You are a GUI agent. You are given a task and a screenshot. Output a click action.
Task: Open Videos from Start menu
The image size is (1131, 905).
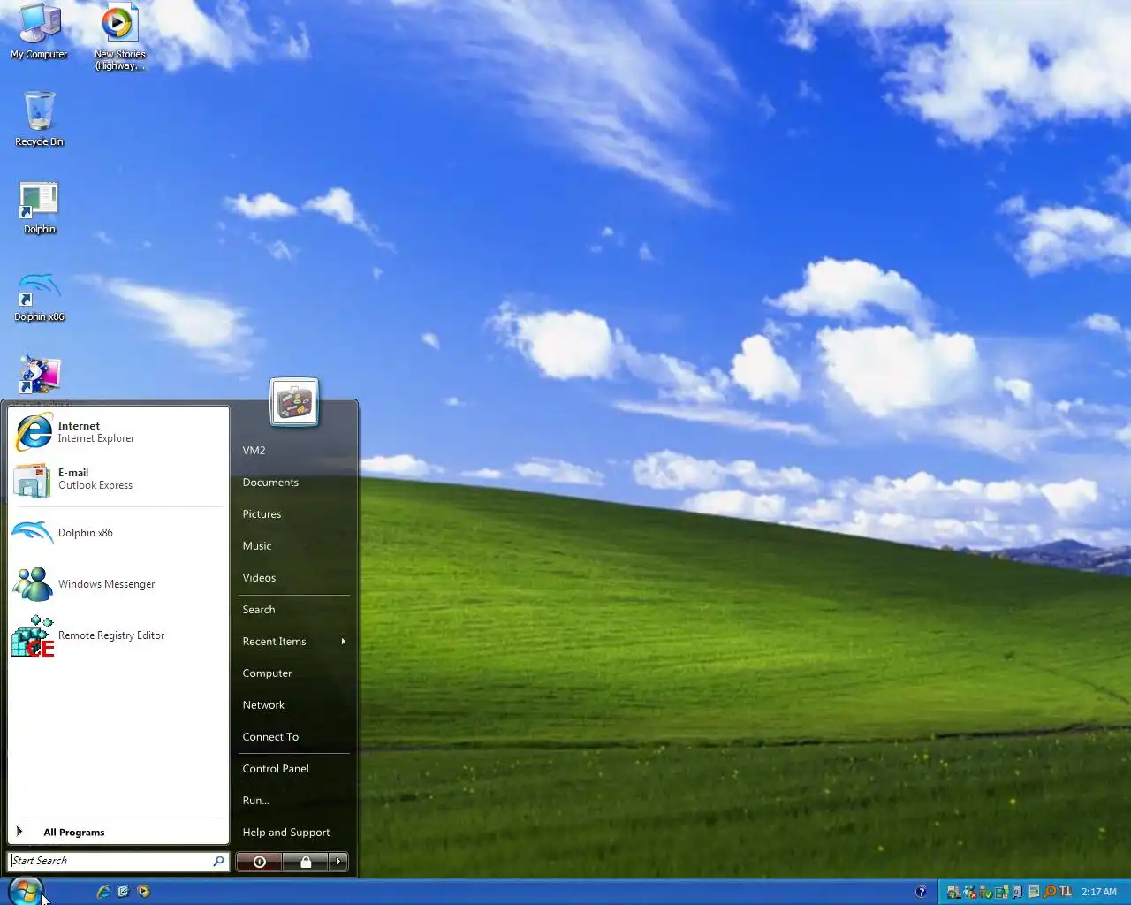259,578
